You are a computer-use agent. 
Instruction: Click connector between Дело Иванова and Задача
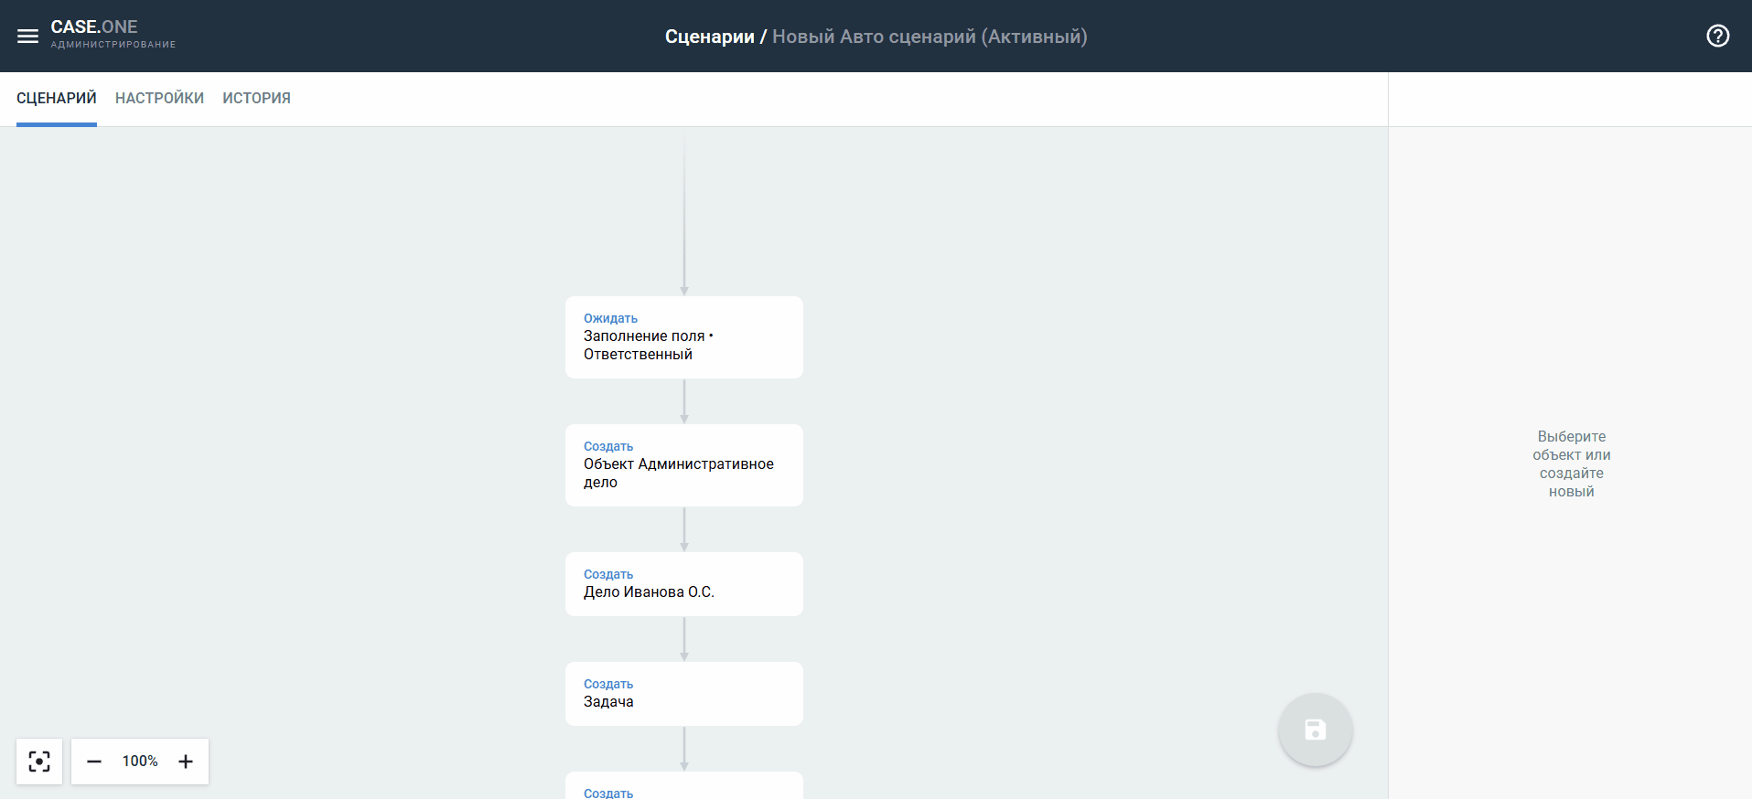[684, 639]
